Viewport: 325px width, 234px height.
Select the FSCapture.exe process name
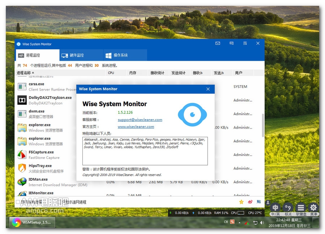(41, 152)
